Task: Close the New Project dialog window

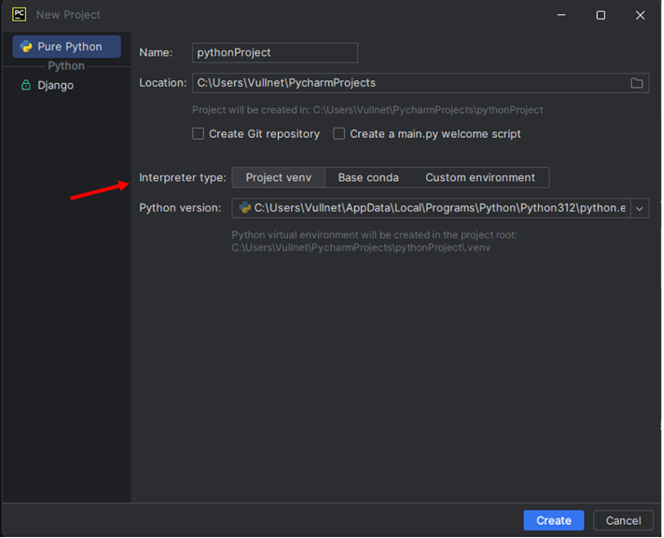Action: [x=640, y=15]
